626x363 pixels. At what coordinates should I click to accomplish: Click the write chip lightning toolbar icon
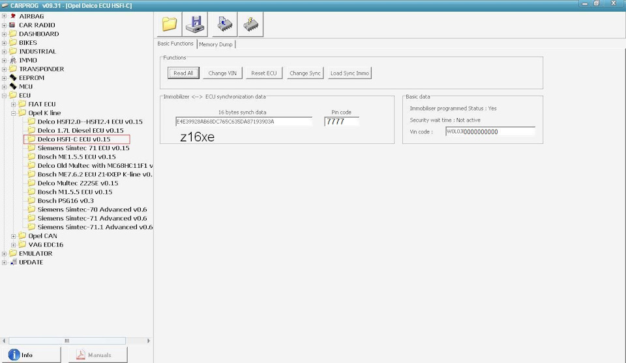pos(250,24)
